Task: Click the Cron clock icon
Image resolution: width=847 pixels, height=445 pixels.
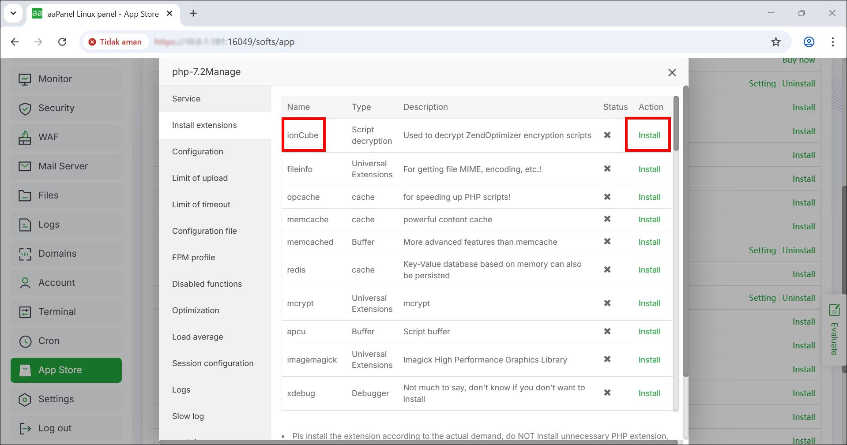Action: (25, 341)
